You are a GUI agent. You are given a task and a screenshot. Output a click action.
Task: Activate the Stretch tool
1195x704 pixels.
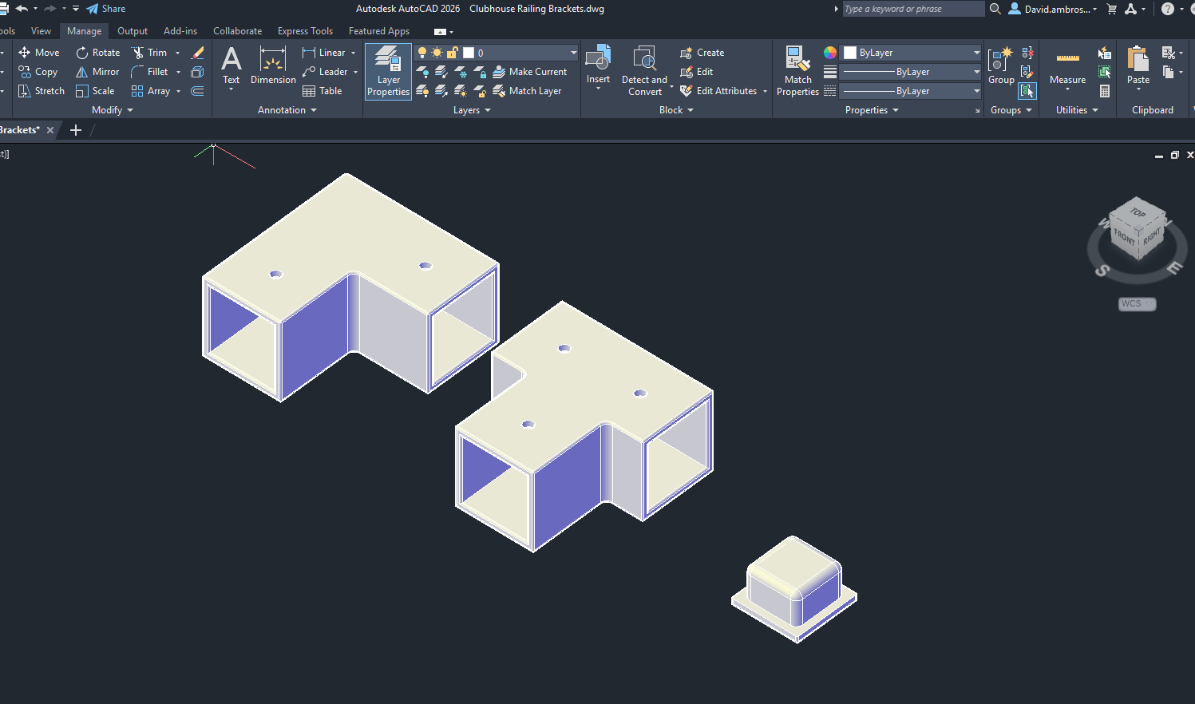coord(41,91)
